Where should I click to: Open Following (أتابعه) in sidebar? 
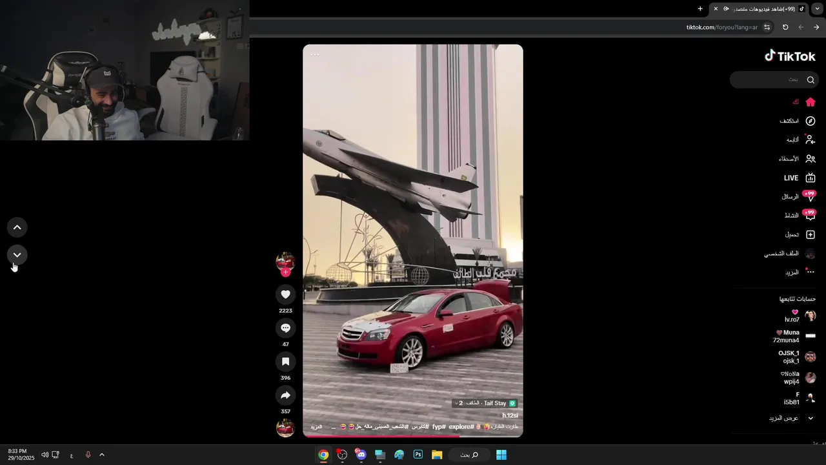coord(800,139)
